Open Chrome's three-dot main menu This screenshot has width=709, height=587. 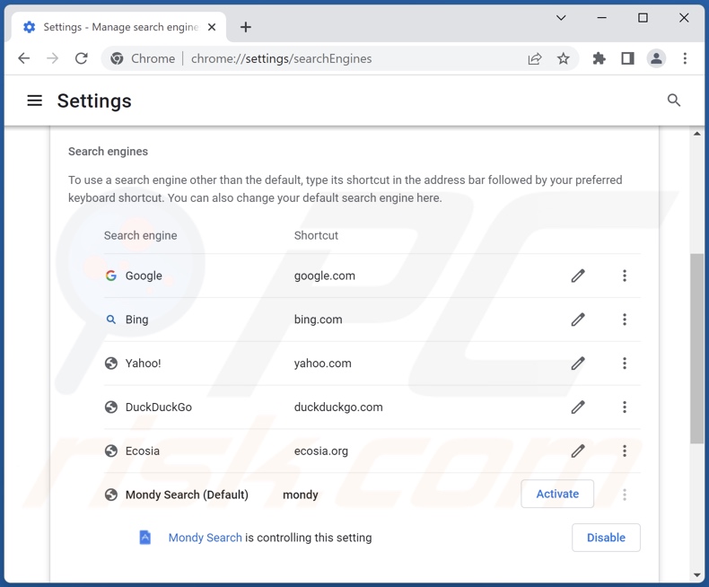[685, 58]
